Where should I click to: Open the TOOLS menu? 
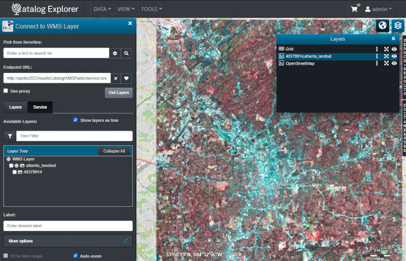(x=151, y=9)
